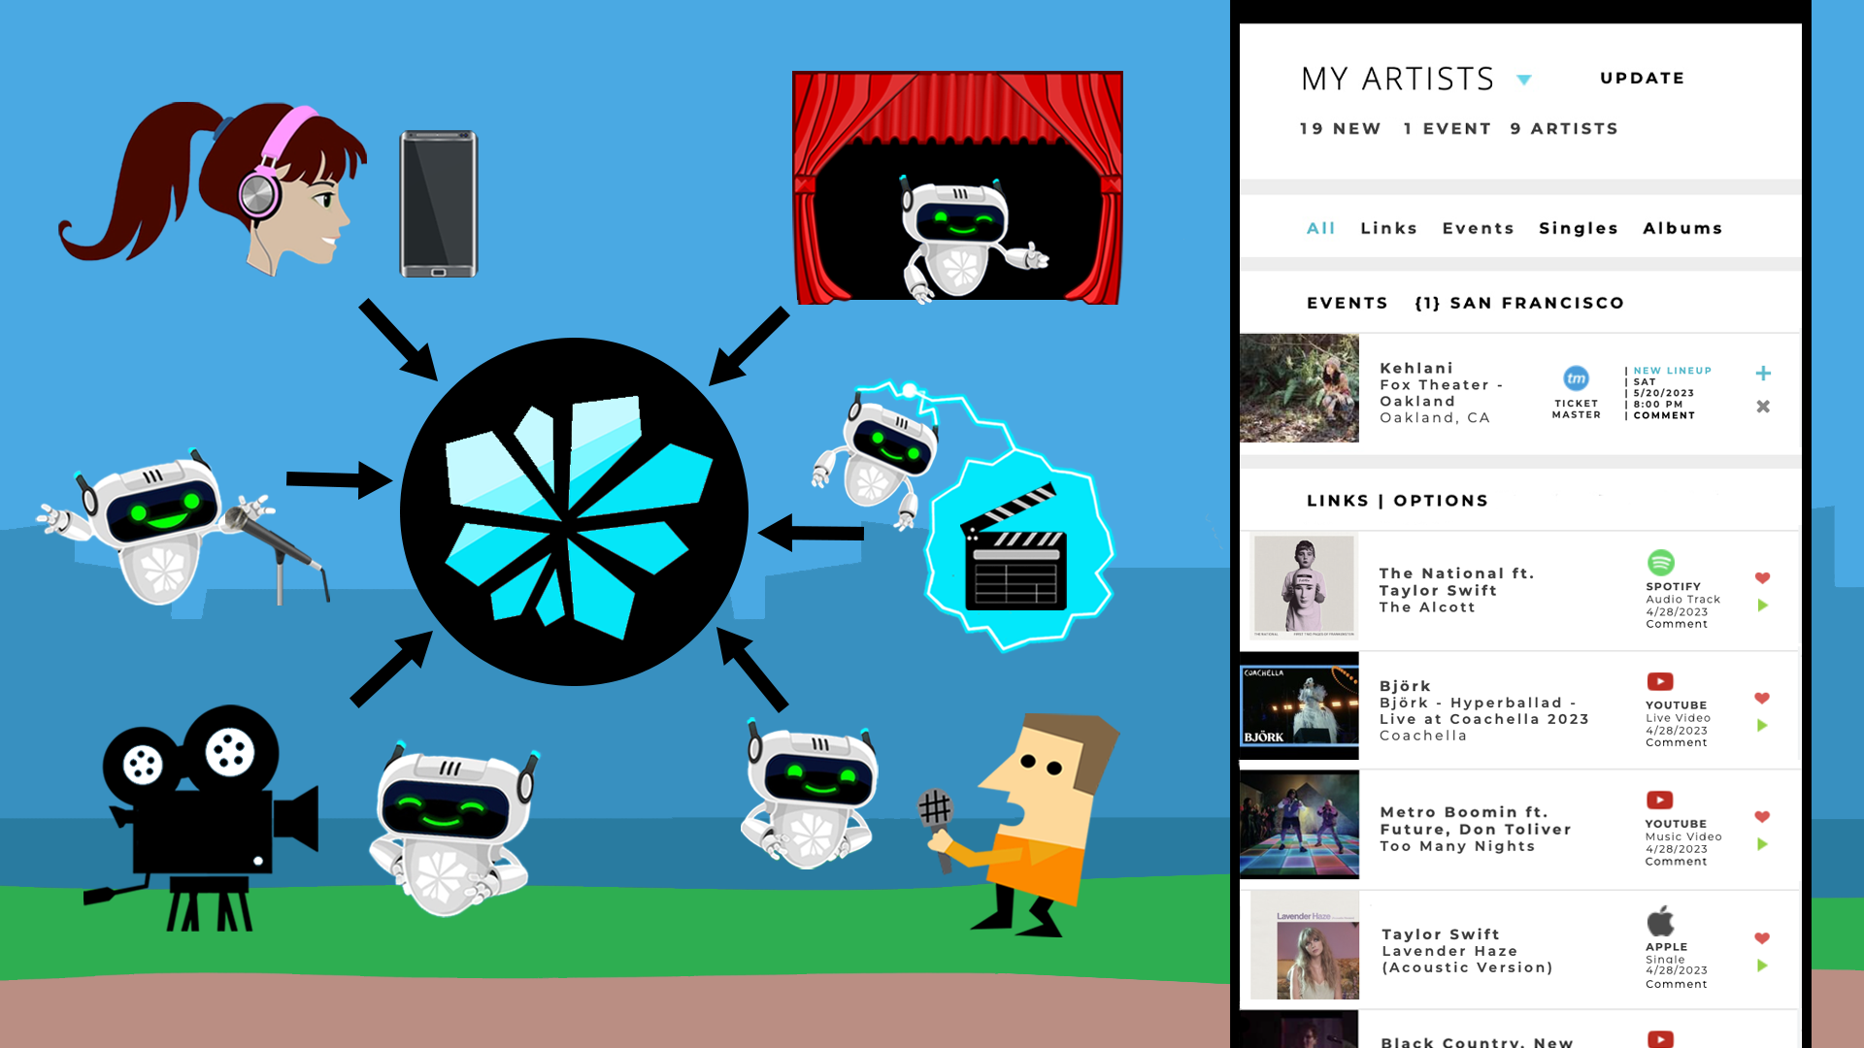The height and width of the screenshot is (1048, 1864).
Task: Like Too Many Nights with heart icon
Action: tap(1762, 817)
